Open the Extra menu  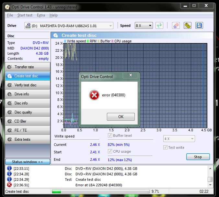point(41,15)
